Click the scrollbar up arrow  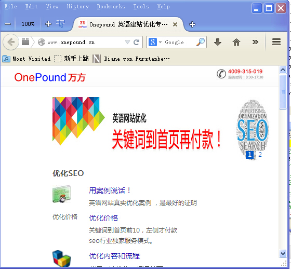[x=283, y=70]
